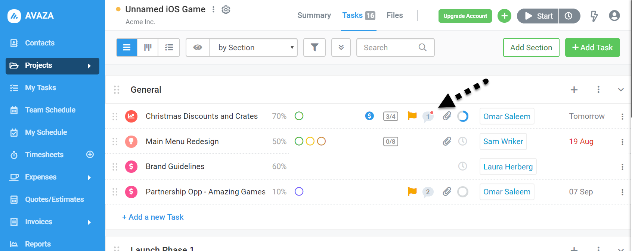Toggle the eye visibility options button
The width and height of the screenshot is (632, 251).
(198, 48)
